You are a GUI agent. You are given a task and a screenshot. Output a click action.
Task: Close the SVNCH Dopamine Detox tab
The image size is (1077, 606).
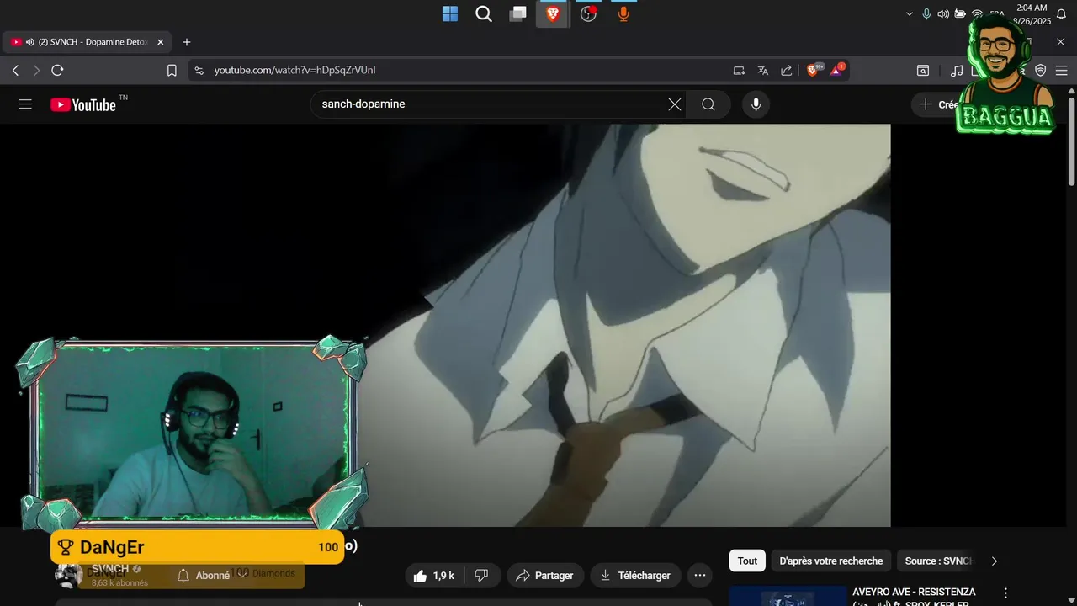tap(161, 42)
